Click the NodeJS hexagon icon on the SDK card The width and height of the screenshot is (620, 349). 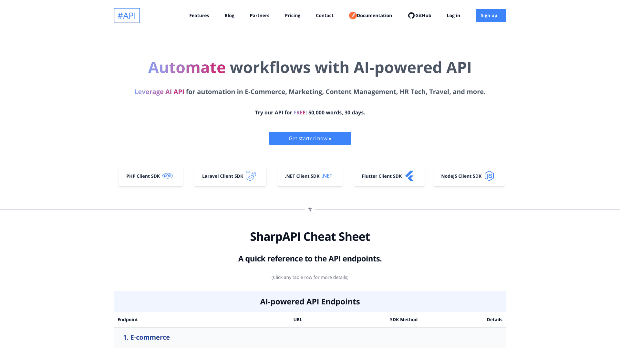point(490,176)
